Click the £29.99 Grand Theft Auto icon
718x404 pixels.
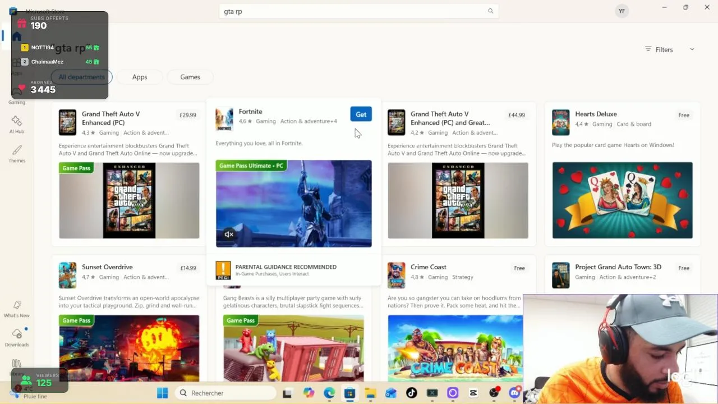67,122
